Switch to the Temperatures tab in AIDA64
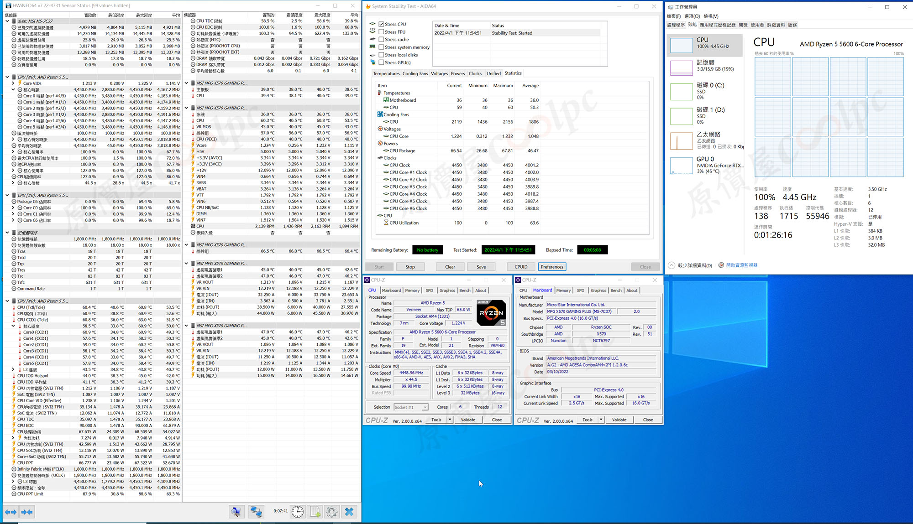The width and height of the screenshot is (913, 524). pos(386,73)
